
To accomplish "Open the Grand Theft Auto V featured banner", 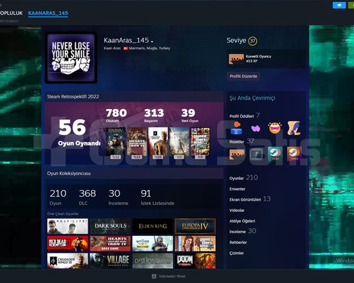I will pyautogui.click(x=196, y=243).
